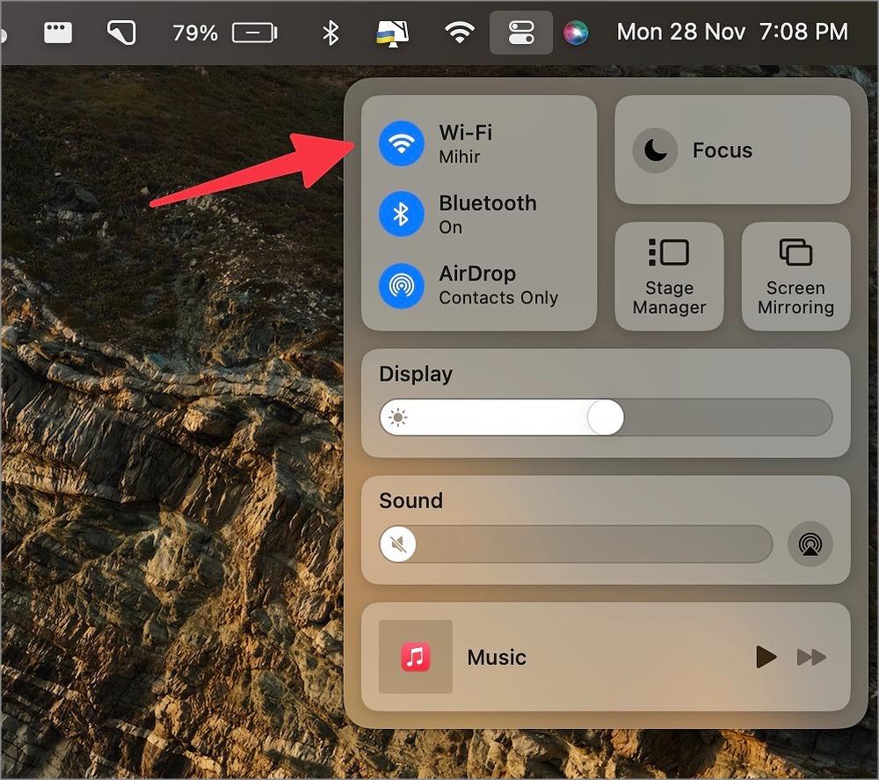Open Wi-Fi menu bar icon
The height and width of the screenshot is (780, 879).
tap(460, 32)
